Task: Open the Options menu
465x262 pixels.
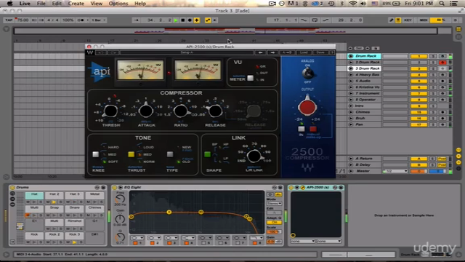Action: click(118, 4)
